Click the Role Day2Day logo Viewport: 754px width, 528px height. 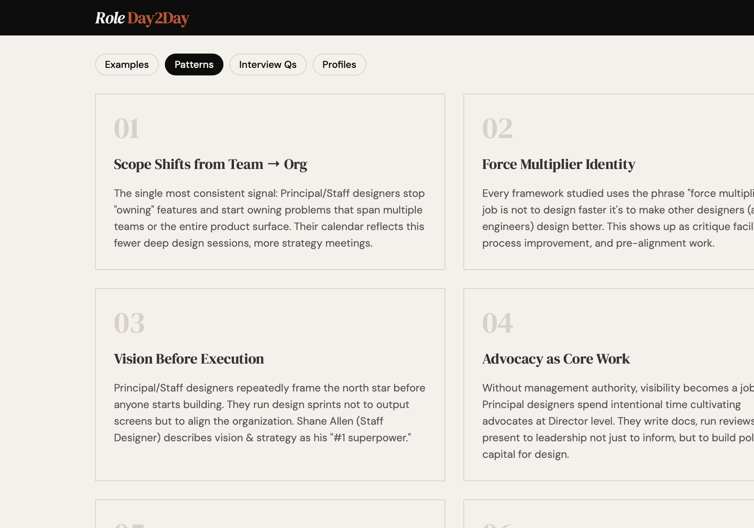[x=142, y=18]
